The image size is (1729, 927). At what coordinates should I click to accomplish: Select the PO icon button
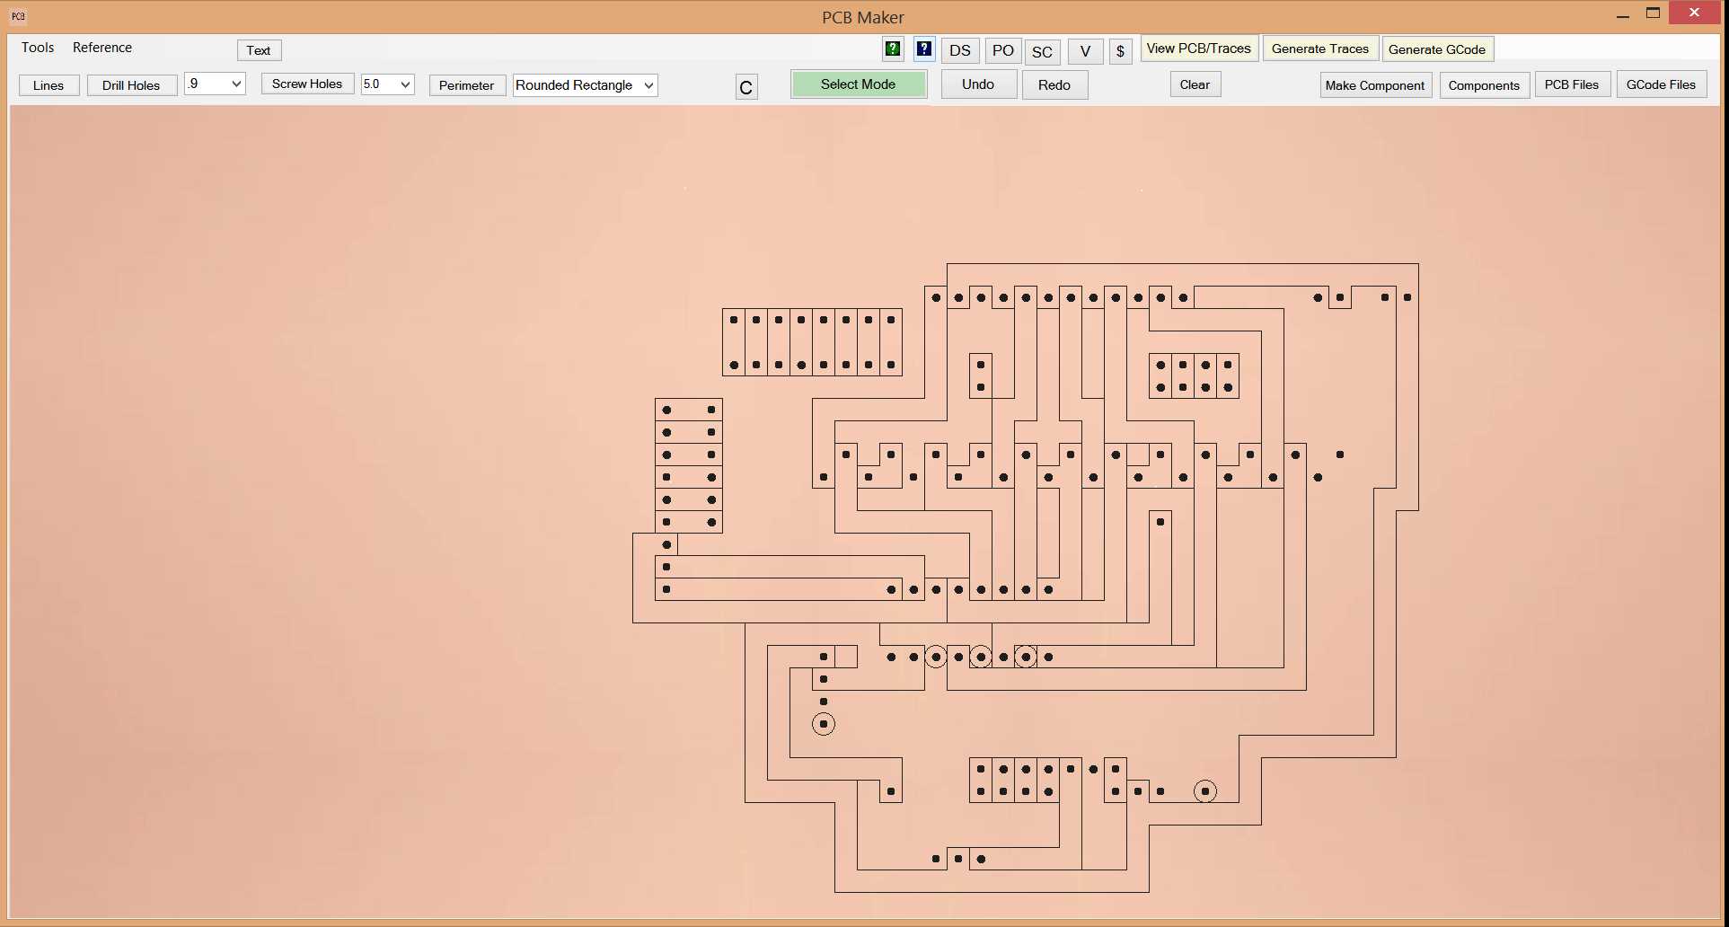click(x=1002, y=51)
